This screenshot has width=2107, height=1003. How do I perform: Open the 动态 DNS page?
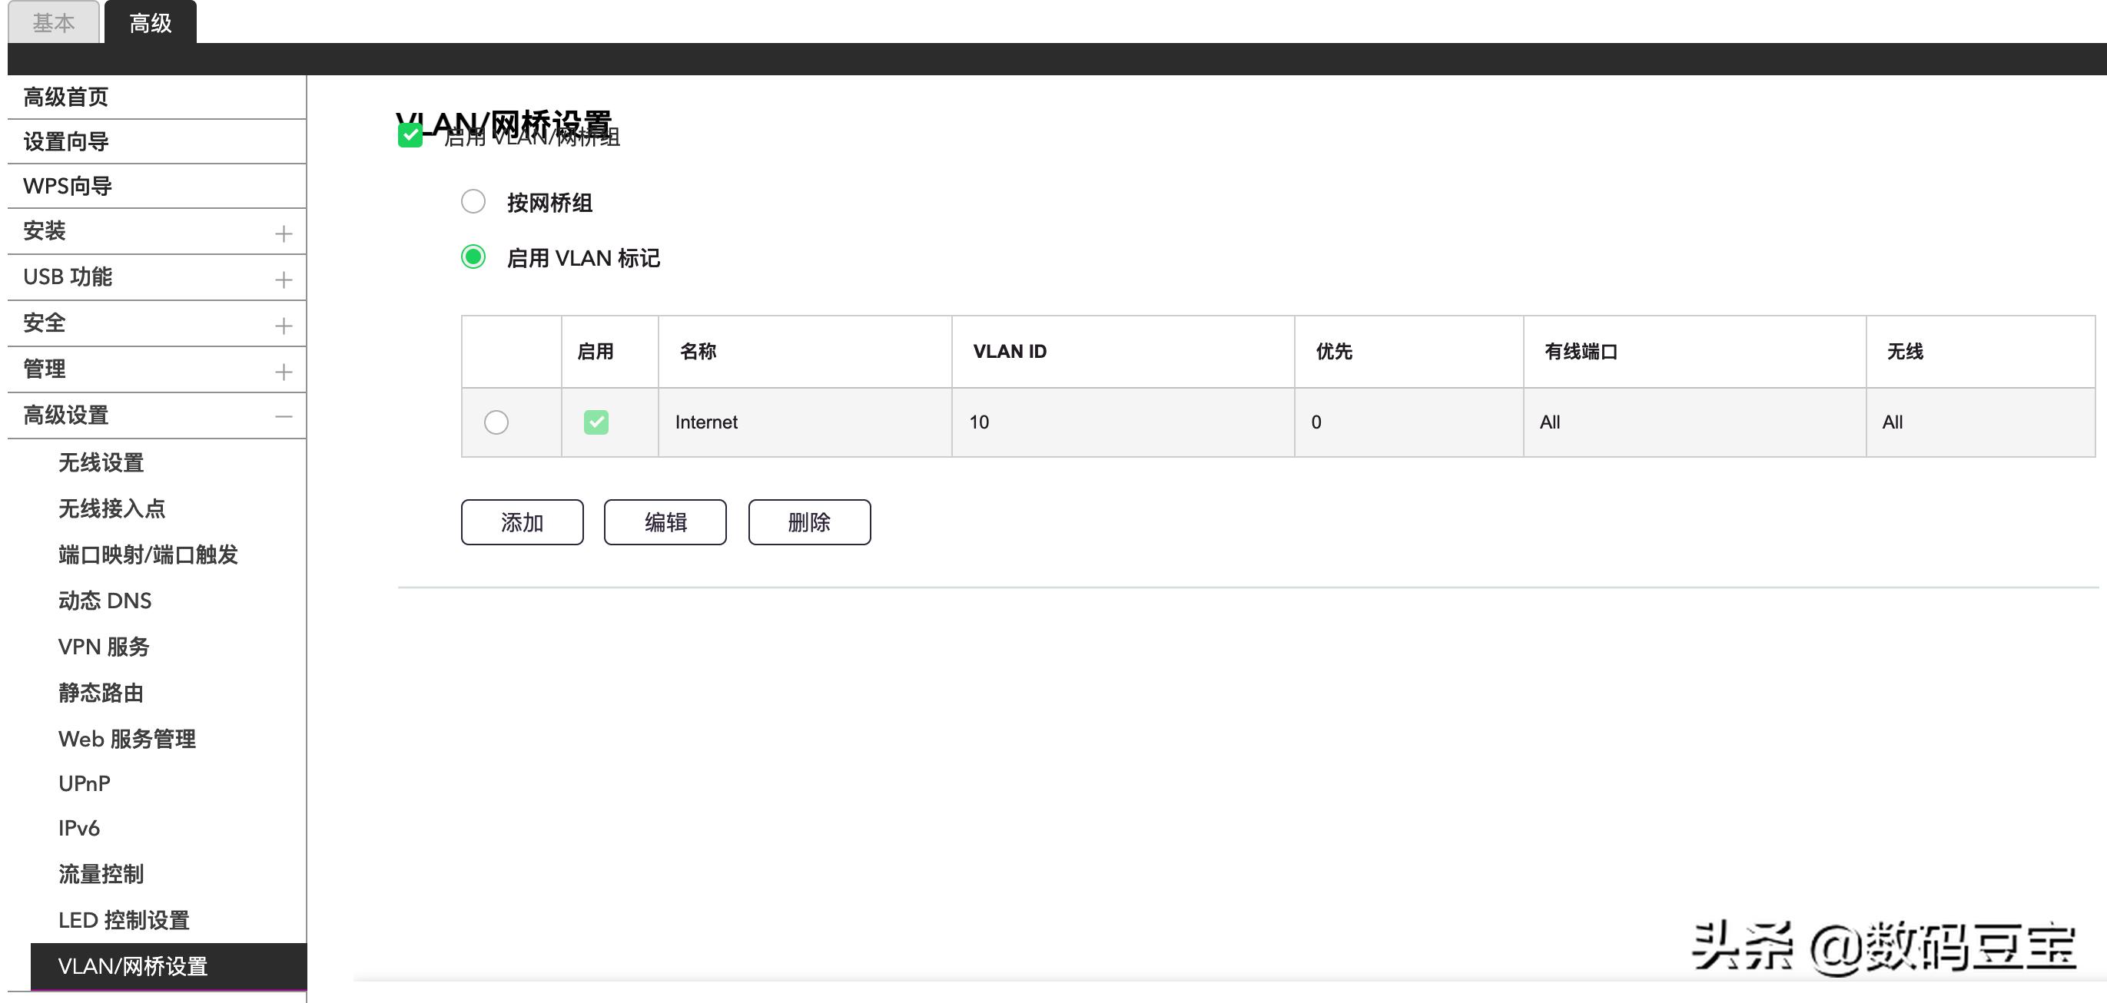tap(104, 601)
